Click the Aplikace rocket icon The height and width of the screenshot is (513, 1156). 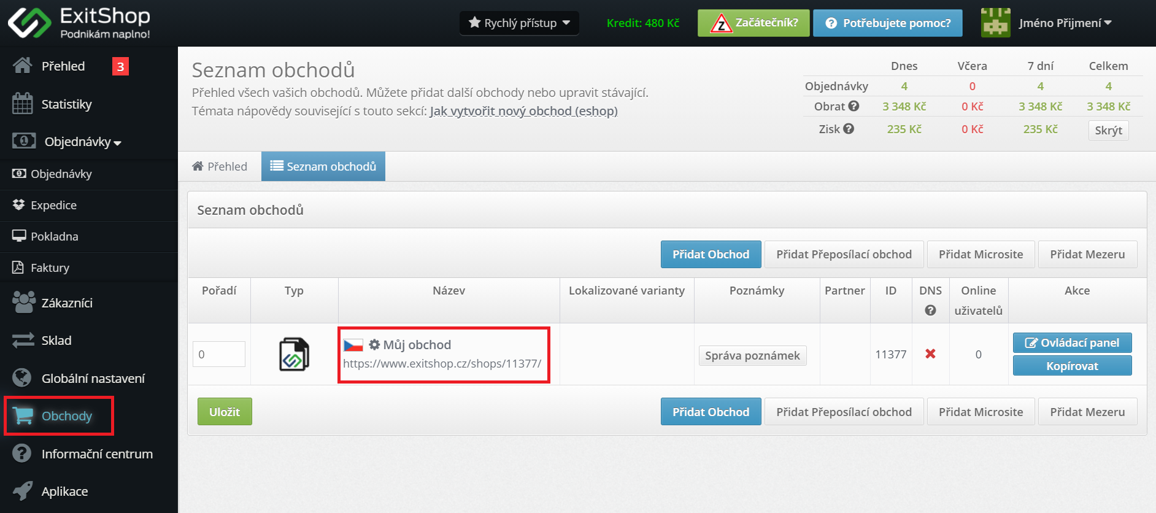[23, 491]
